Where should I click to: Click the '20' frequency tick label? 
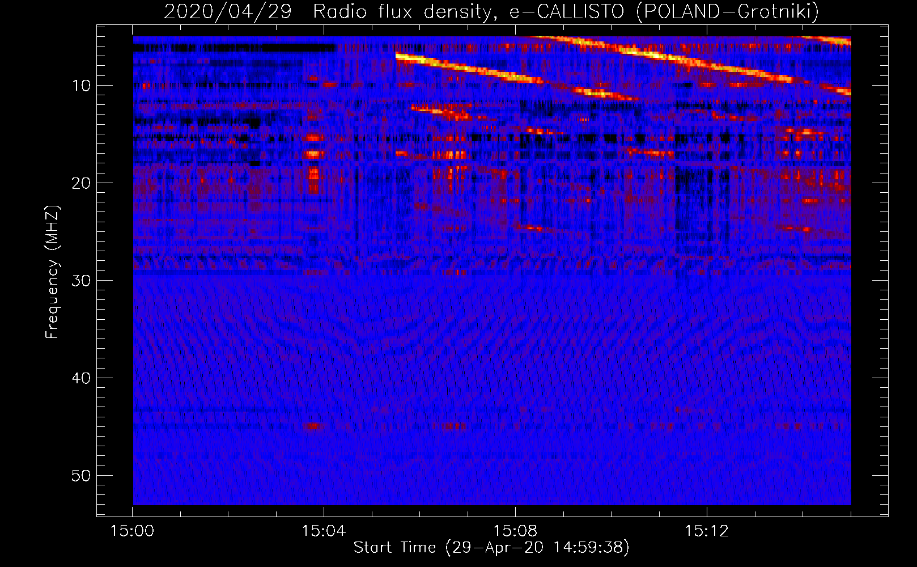tap(82, 183)
